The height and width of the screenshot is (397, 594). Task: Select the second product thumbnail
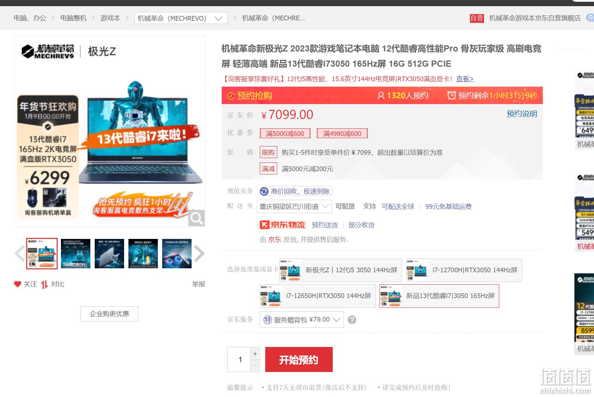(x=75, y=253)
